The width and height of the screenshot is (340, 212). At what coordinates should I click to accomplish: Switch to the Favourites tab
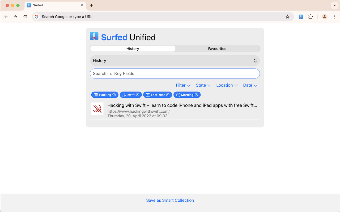click(217, 49)
